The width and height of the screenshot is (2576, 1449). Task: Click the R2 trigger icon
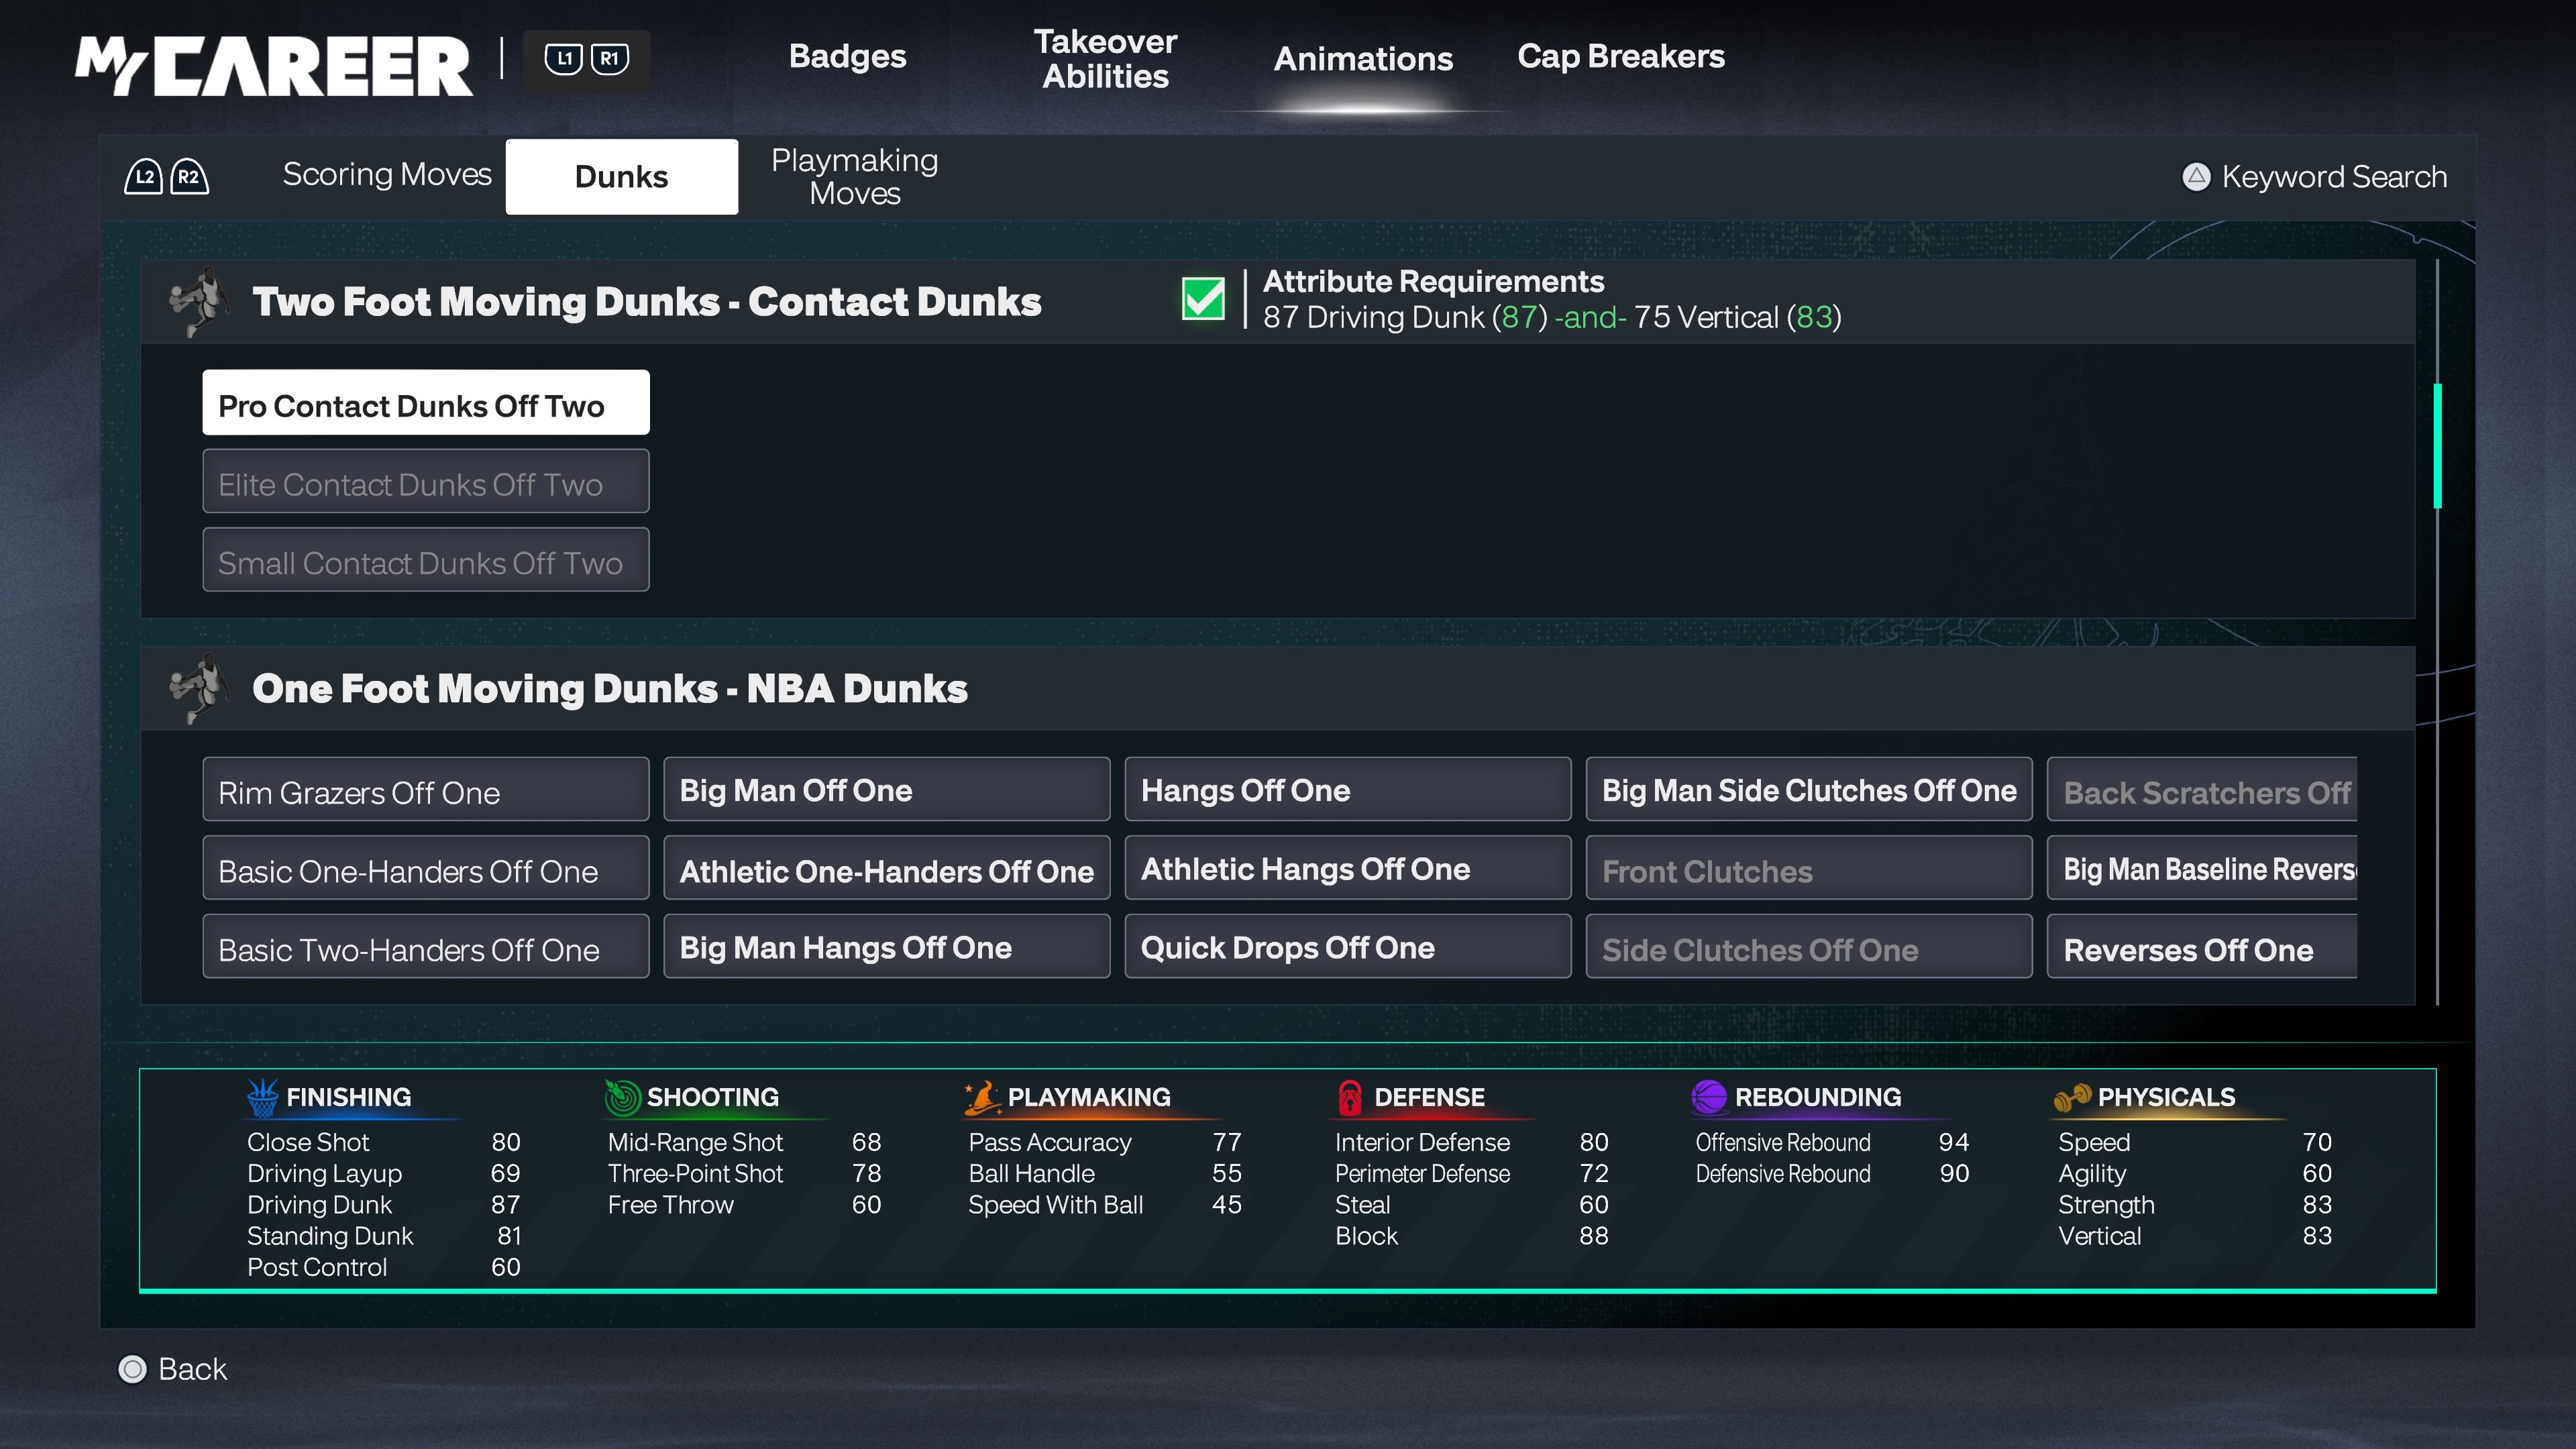[189, 177]
